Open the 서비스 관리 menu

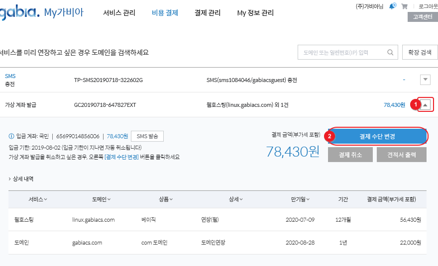(119, 13)
